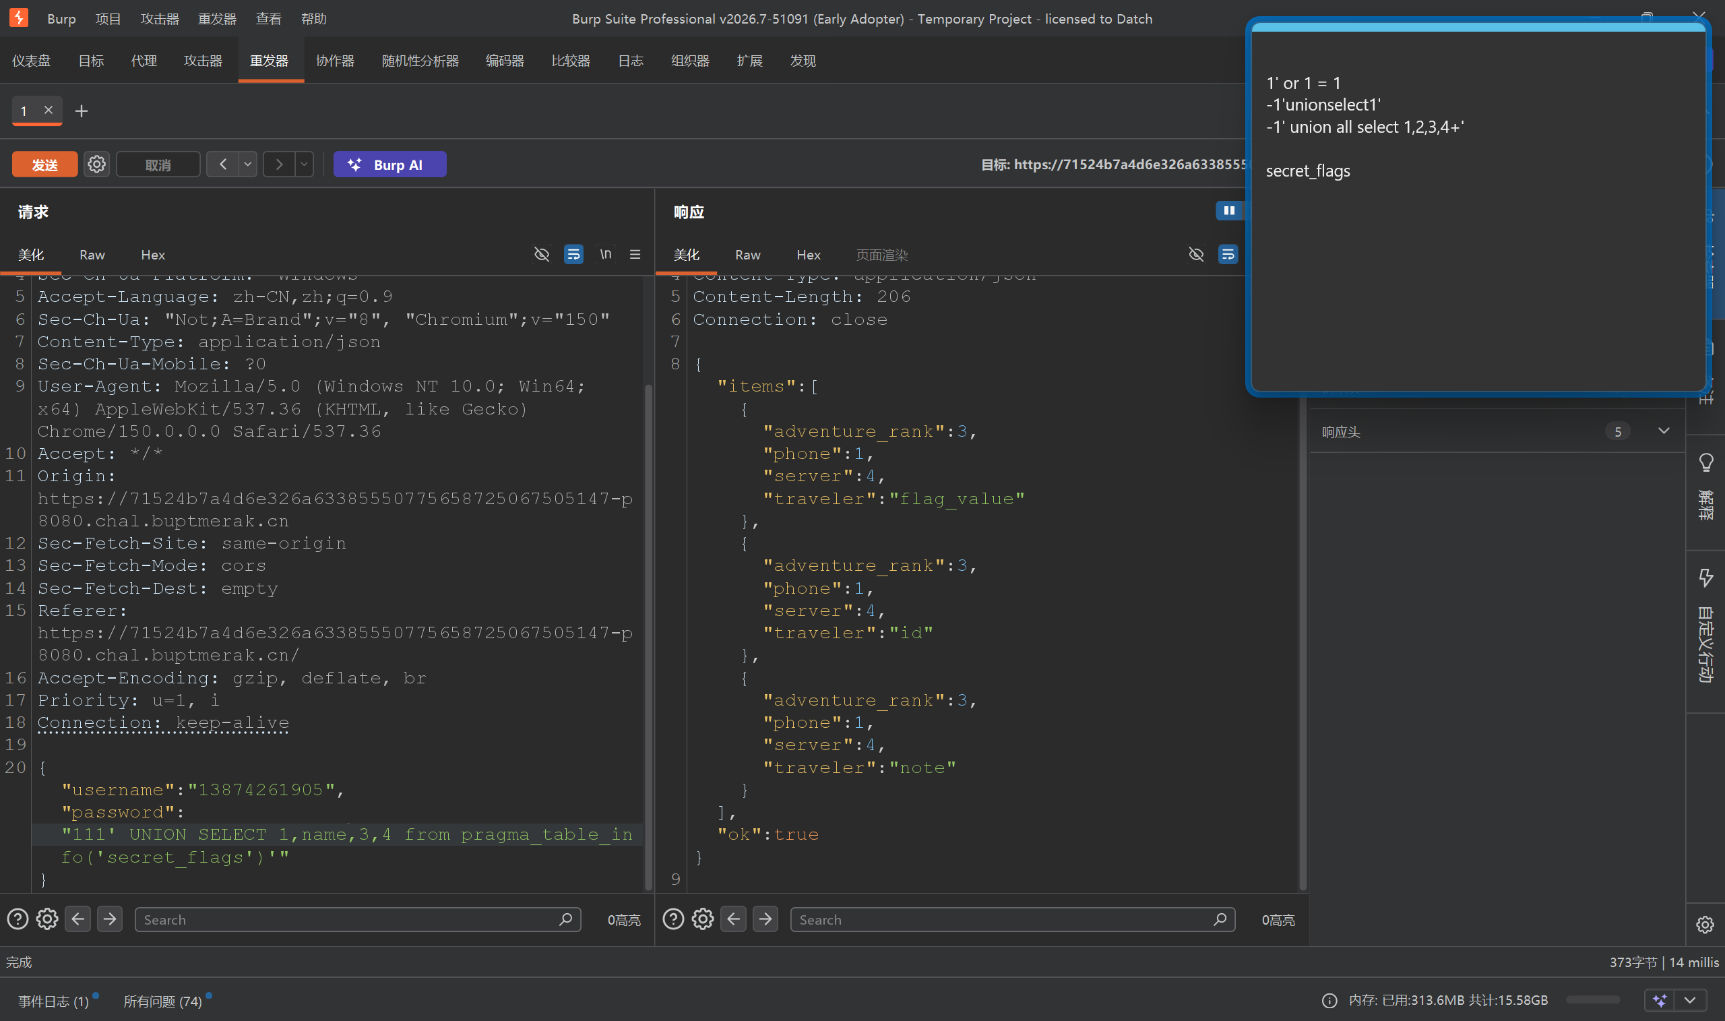Image resolution: width=1725 pixels, height=1021 pixels.
Task: Close Repeater tab 1
Action: point(48,110)
